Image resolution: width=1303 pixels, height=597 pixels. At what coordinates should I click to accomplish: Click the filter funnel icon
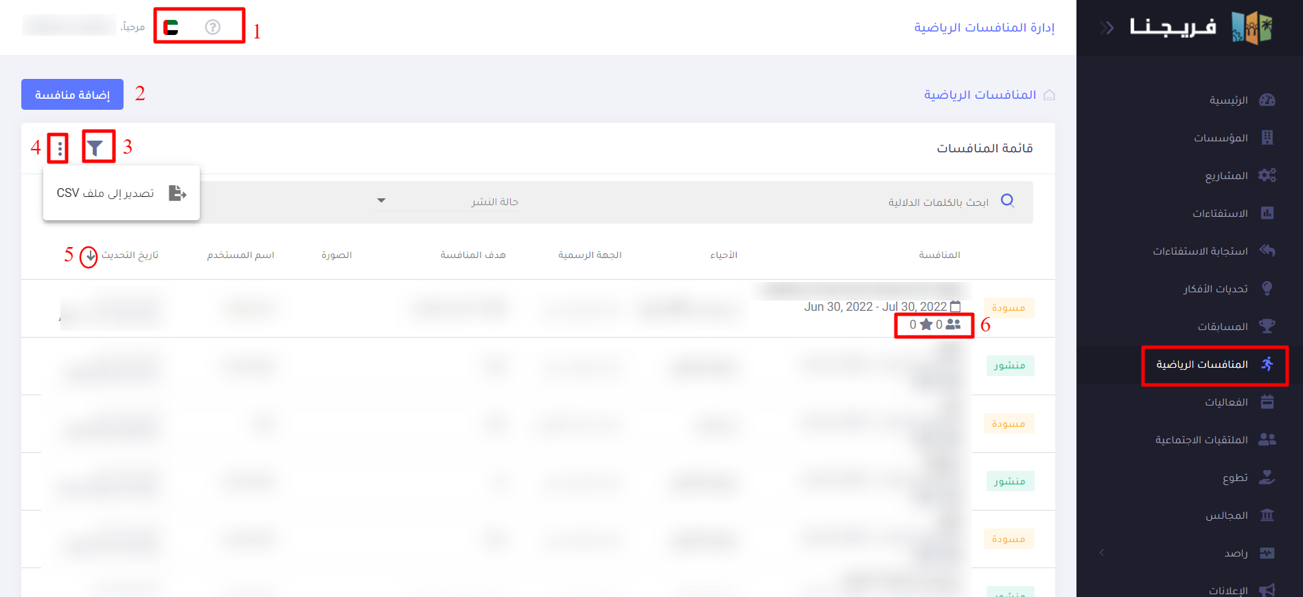point(95,148)
